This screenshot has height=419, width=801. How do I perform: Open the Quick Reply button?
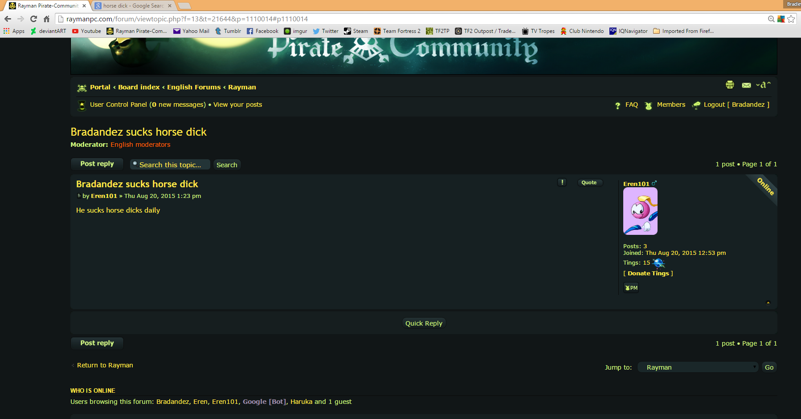pos(424,323)
